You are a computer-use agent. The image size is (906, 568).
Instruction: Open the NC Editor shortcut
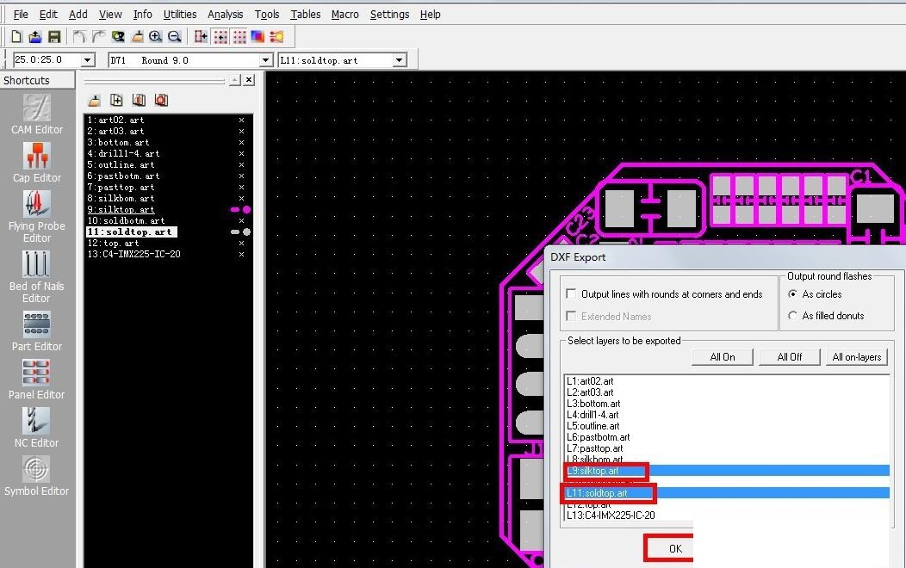pyautogui.click(x=37, y=428)
